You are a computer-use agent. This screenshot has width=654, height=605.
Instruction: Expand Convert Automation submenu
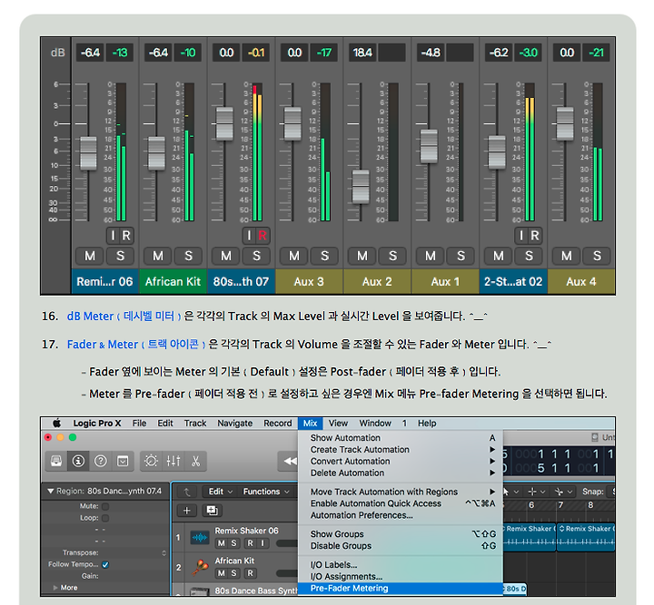coord(401,462)
